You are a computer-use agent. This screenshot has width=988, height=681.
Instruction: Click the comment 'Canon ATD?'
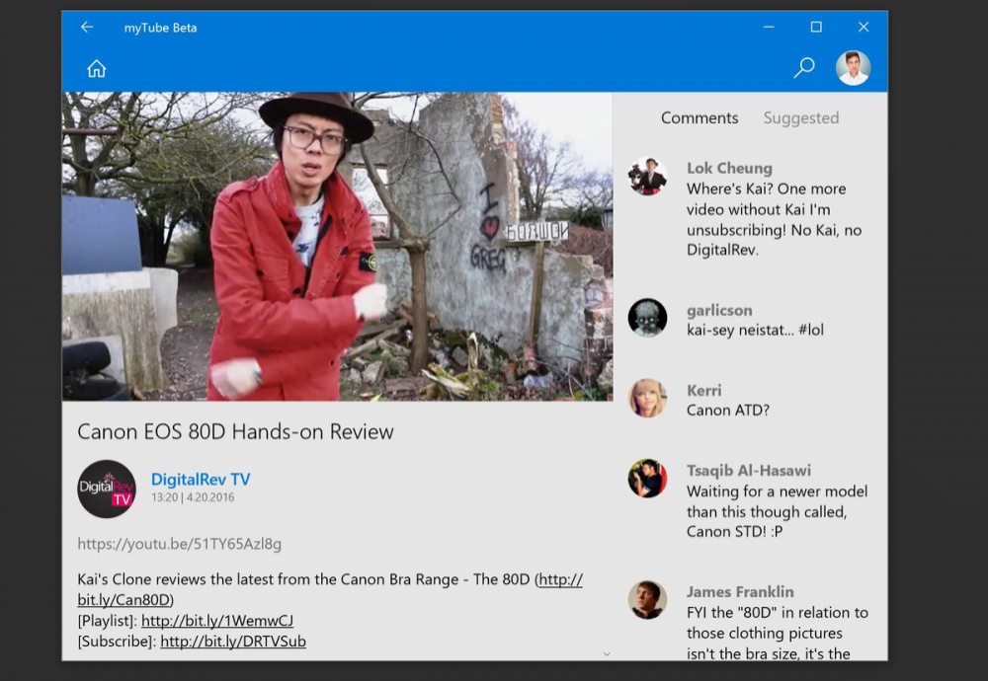pos(728,411)
